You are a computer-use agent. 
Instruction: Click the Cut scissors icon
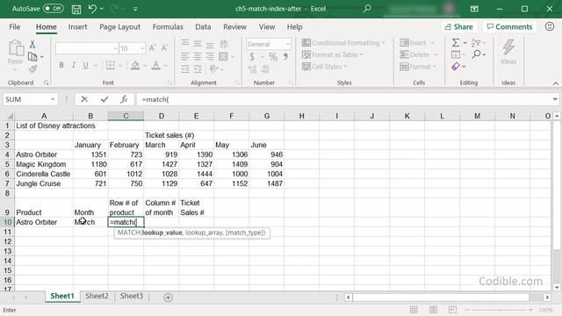pos(32,45)
